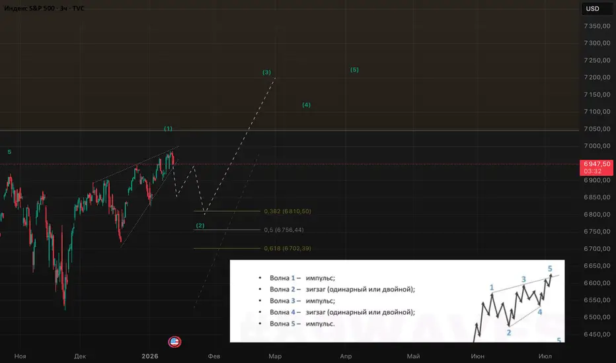The width and height of the screenshot is (616, 363).
Task: Click the line Волна 2 – зигзаг
Action: coord(342,289)
